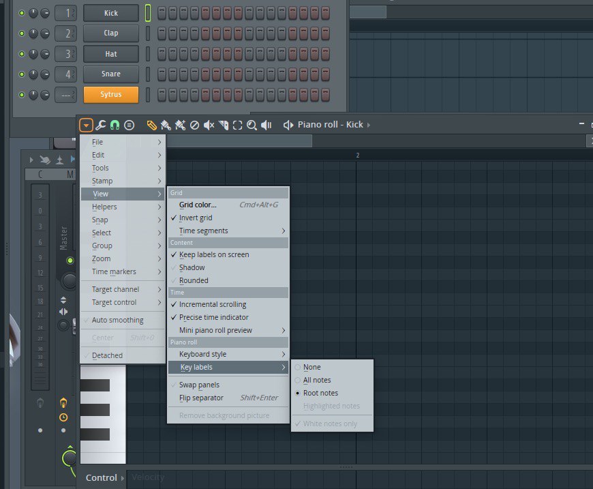Select Root notes key labels option

[332, 393]
